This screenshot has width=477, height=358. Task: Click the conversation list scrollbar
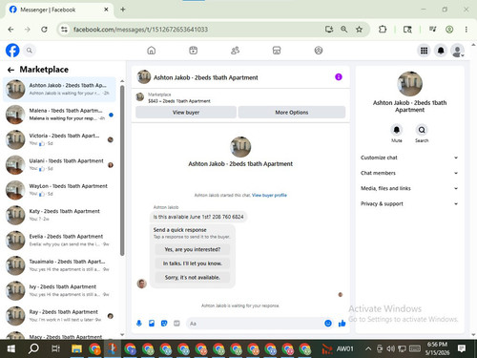tap(122, 170)
